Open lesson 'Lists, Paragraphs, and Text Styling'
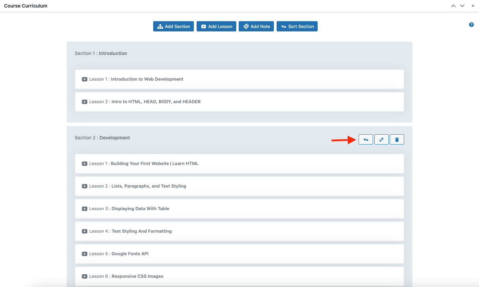Screen dimensions: 479x287 pos(239,186)
